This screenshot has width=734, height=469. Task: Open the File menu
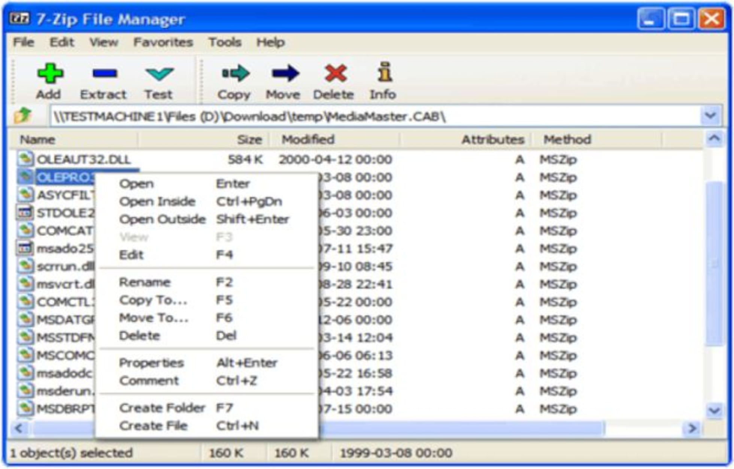pyautogui.click(x=23, y=42)
